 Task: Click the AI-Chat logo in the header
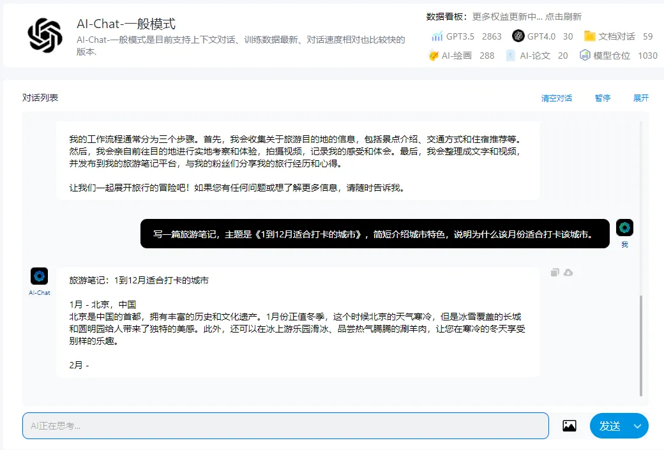[45, 35]
